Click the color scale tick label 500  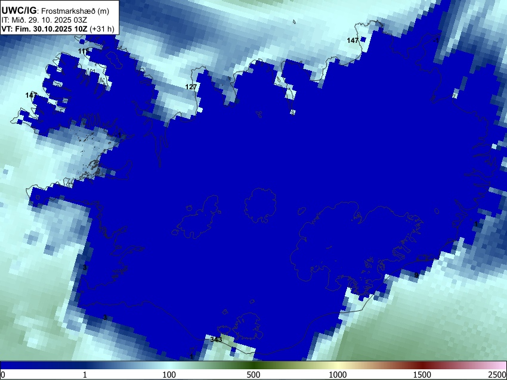(253, 375)
